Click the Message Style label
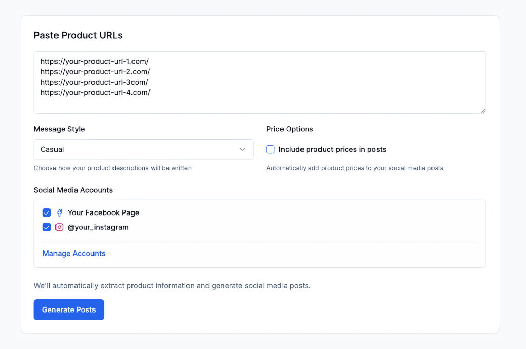This screenshot has height=349, width=526. (59, 129)
